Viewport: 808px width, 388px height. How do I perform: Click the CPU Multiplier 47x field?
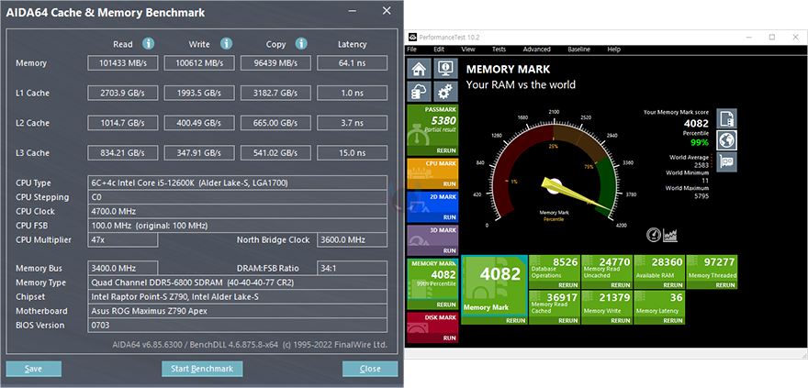[x=123, y=239]
